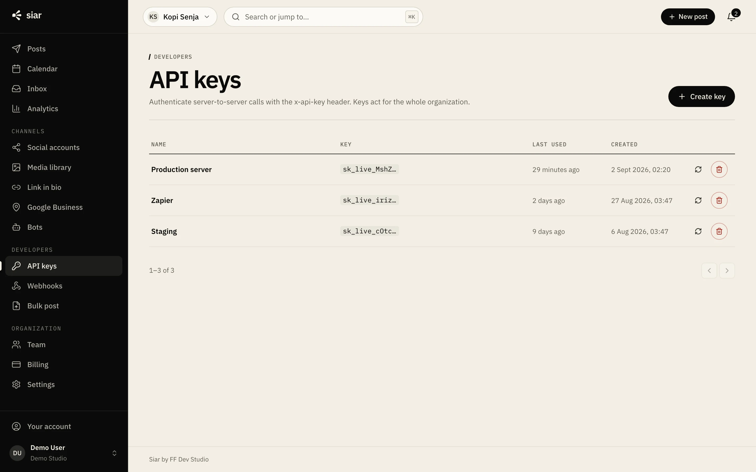
Task: Open the Calendar page
Action: click(64, 69)
